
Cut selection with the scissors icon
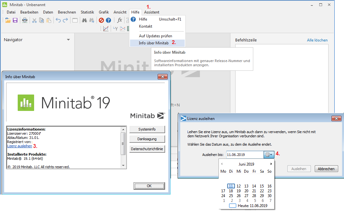(x=34, y=20)
